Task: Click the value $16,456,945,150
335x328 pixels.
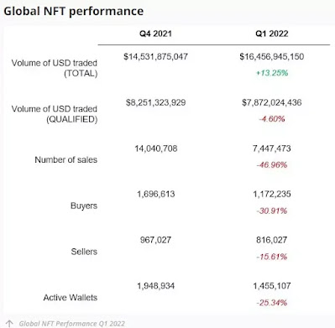Action: tap(272, 57)
